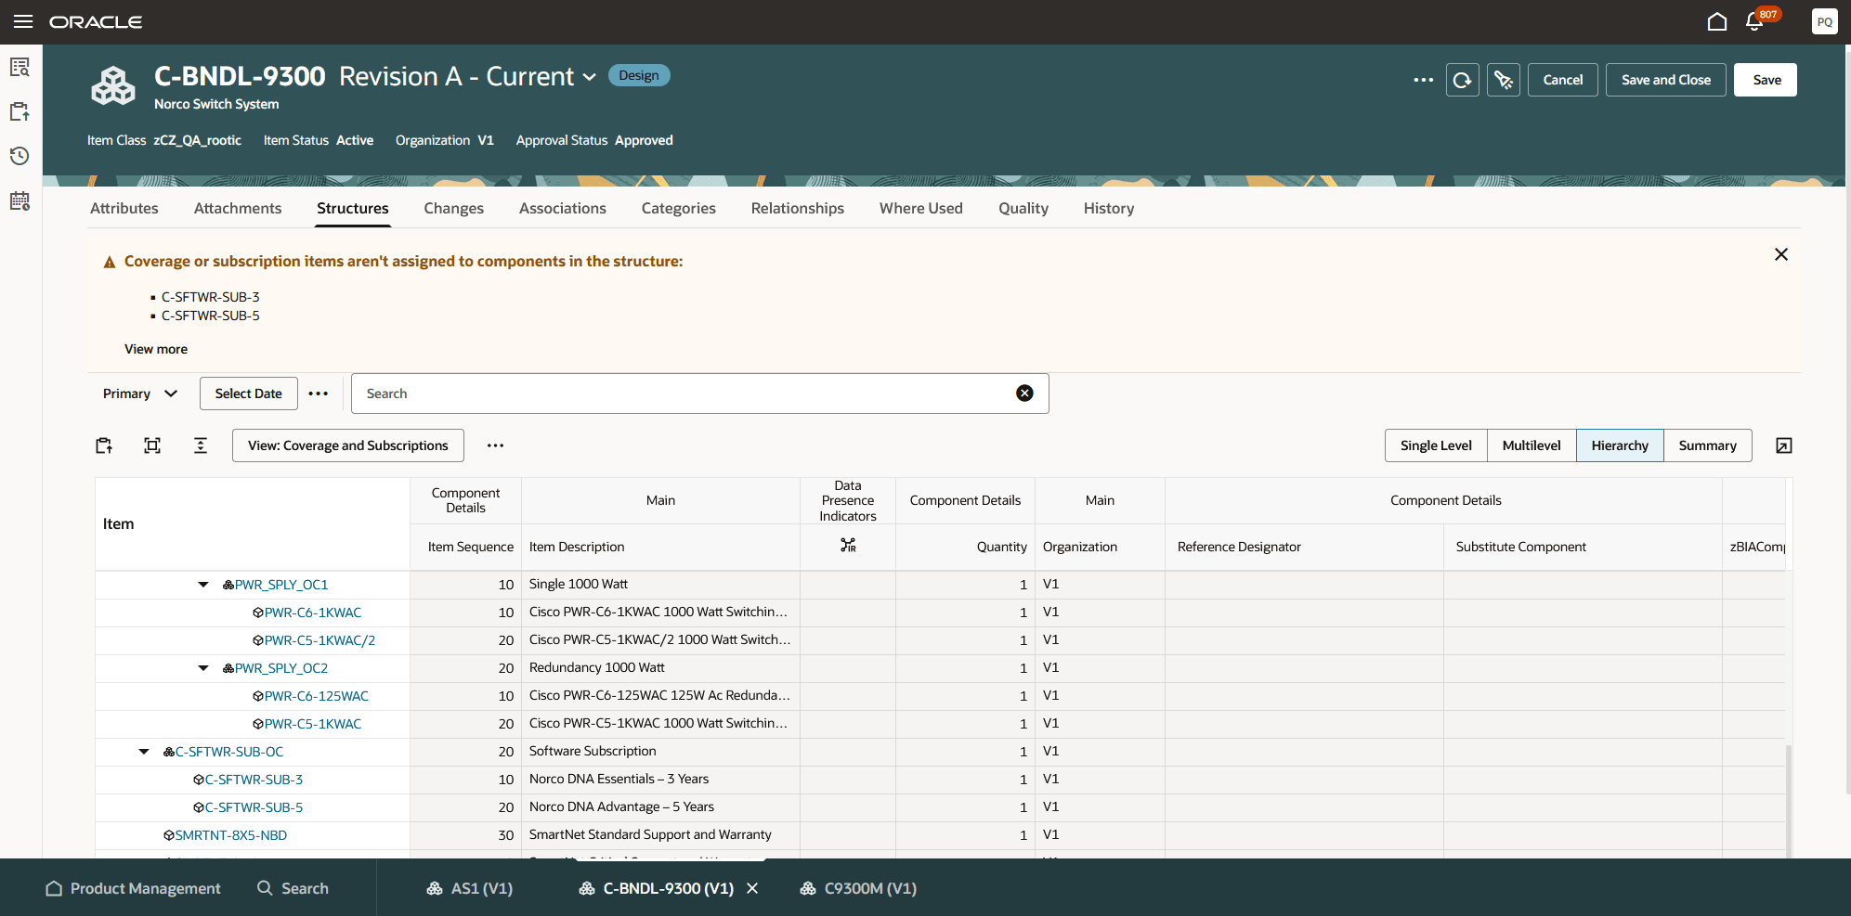This screenshot has height=916, width=1851.
Task: Open the search records sidebar icon
Action: tap(20, 67)
